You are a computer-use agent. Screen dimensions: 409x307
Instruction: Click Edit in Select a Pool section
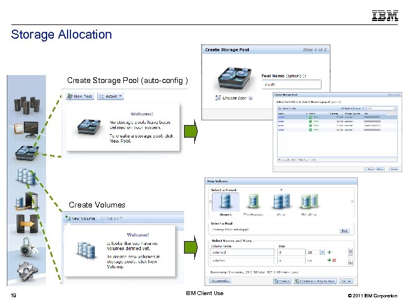click(345, 231)
